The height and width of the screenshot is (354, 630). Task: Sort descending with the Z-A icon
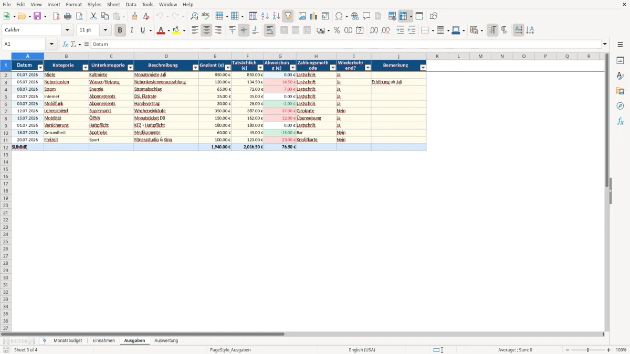pyautogui.click(x=277, y=16)
